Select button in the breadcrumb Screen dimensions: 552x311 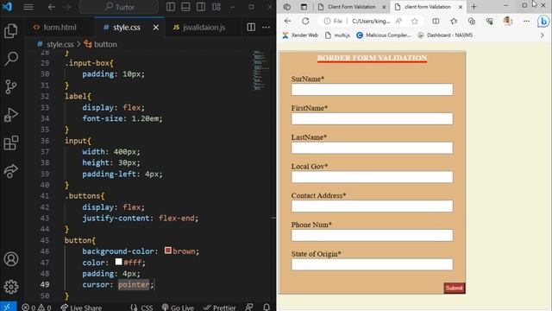point(105,44)
